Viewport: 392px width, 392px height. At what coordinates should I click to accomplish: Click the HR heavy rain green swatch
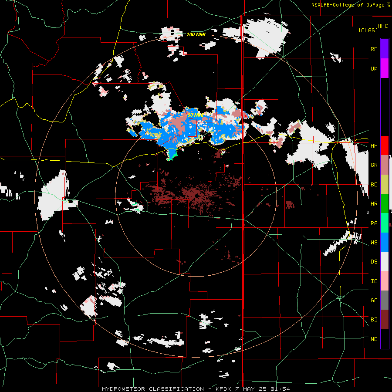pos(385,204)
